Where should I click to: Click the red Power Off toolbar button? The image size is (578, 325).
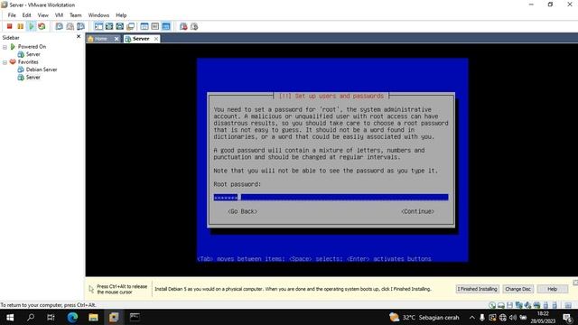pyautogui.click(x=10, y=26)
